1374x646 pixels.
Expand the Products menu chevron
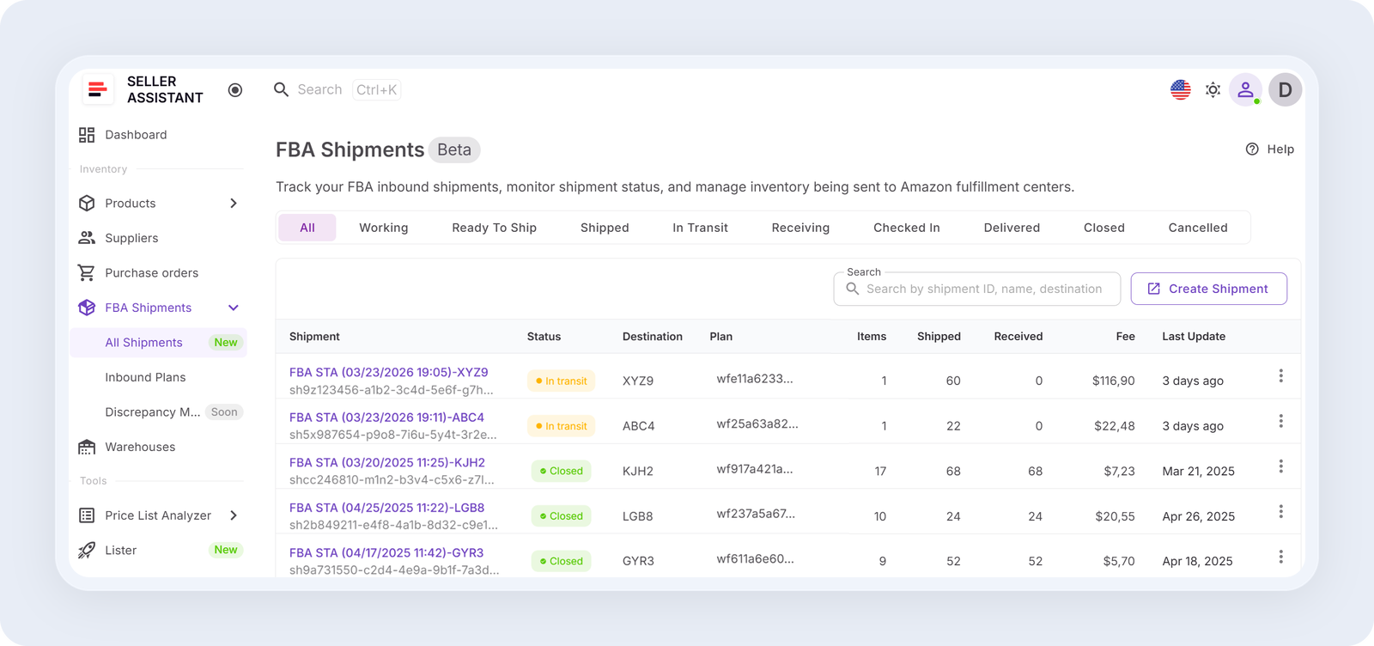tap(234, 204)
